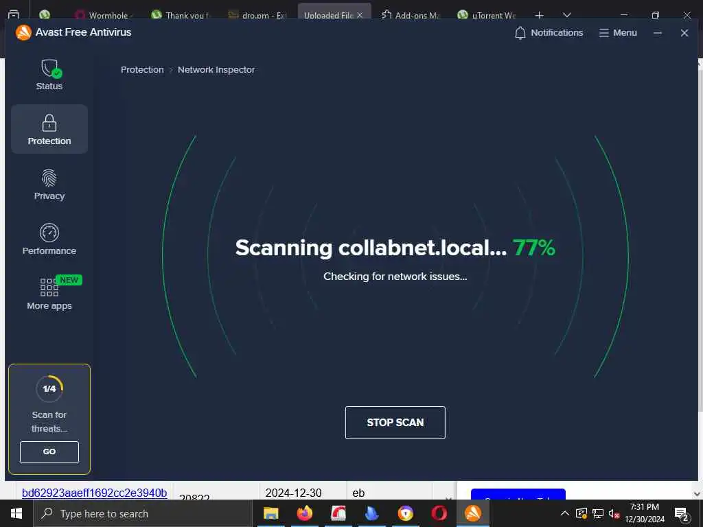
Task: Switch to the dro.pm browser tab
Action: pyautogui.click(x=257, y=15)
